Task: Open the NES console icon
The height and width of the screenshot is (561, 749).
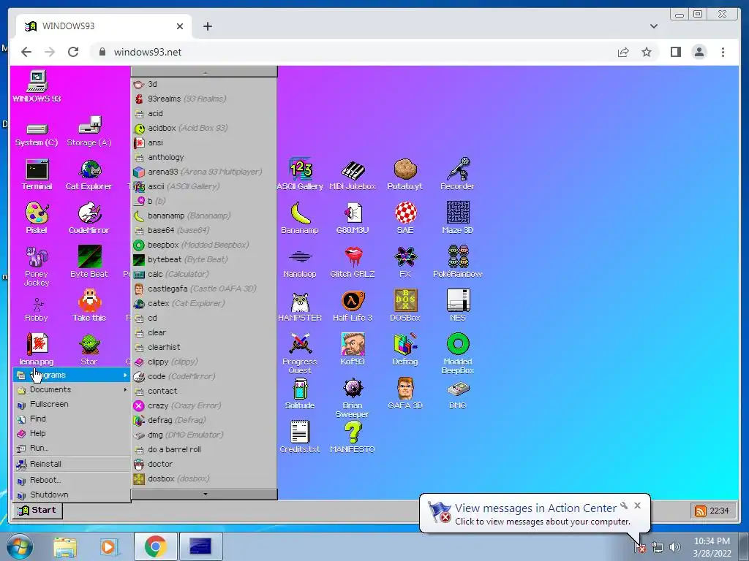Action: point(458,306)
